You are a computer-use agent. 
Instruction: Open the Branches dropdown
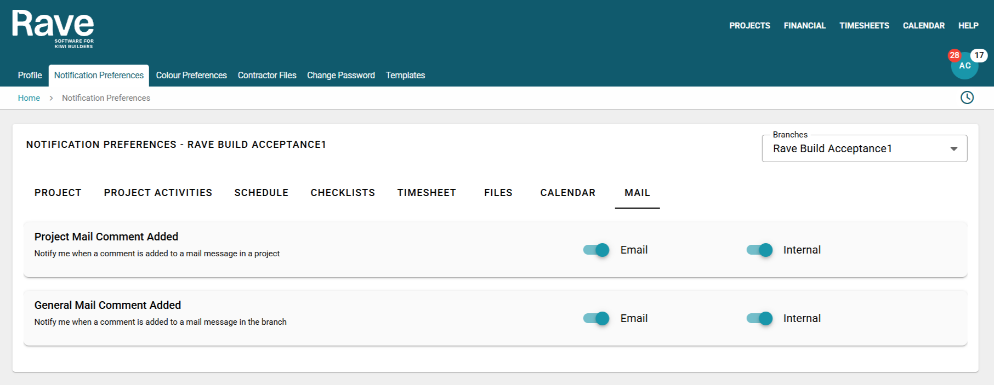[864, 148]
